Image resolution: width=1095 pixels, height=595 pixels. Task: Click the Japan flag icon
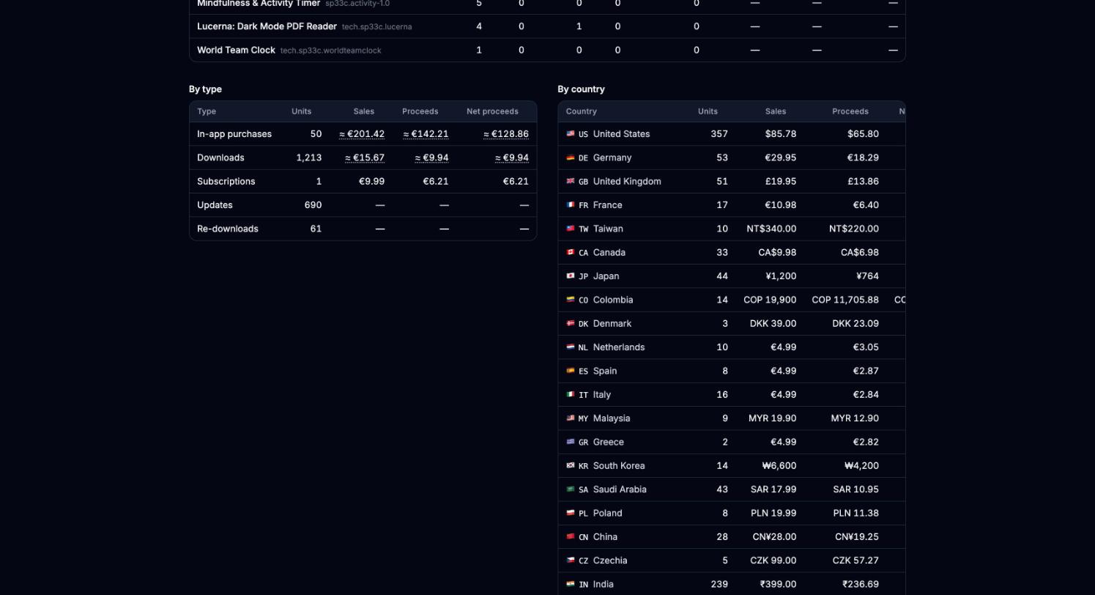tap(571, 276)
